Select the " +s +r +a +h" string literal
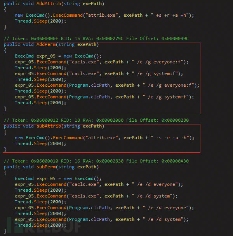Image resolution: width=233 pixels, height=236 pixels. [x=170, y=15]
